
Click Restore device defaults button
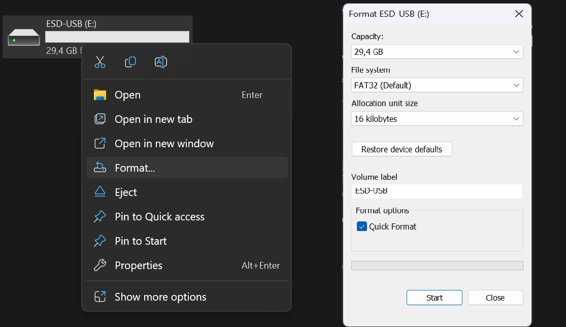[402, 149]
